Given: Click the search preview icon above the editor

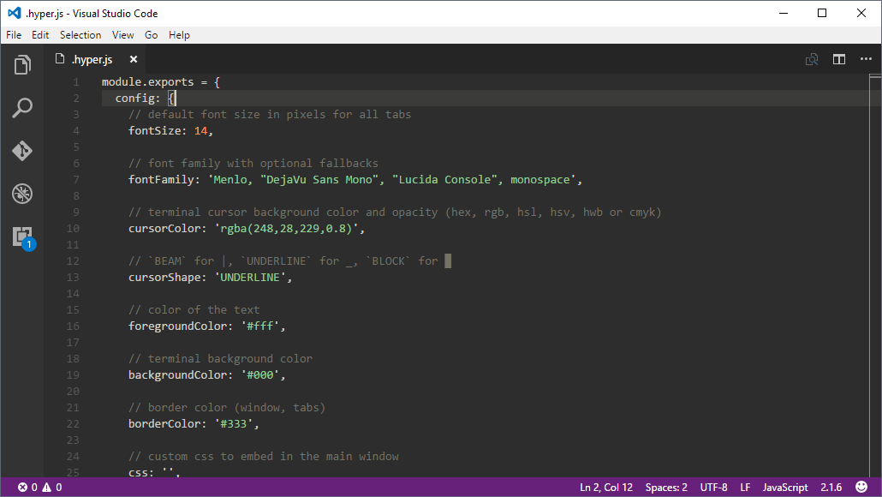Looking at the screenshot, I should 811,59.
